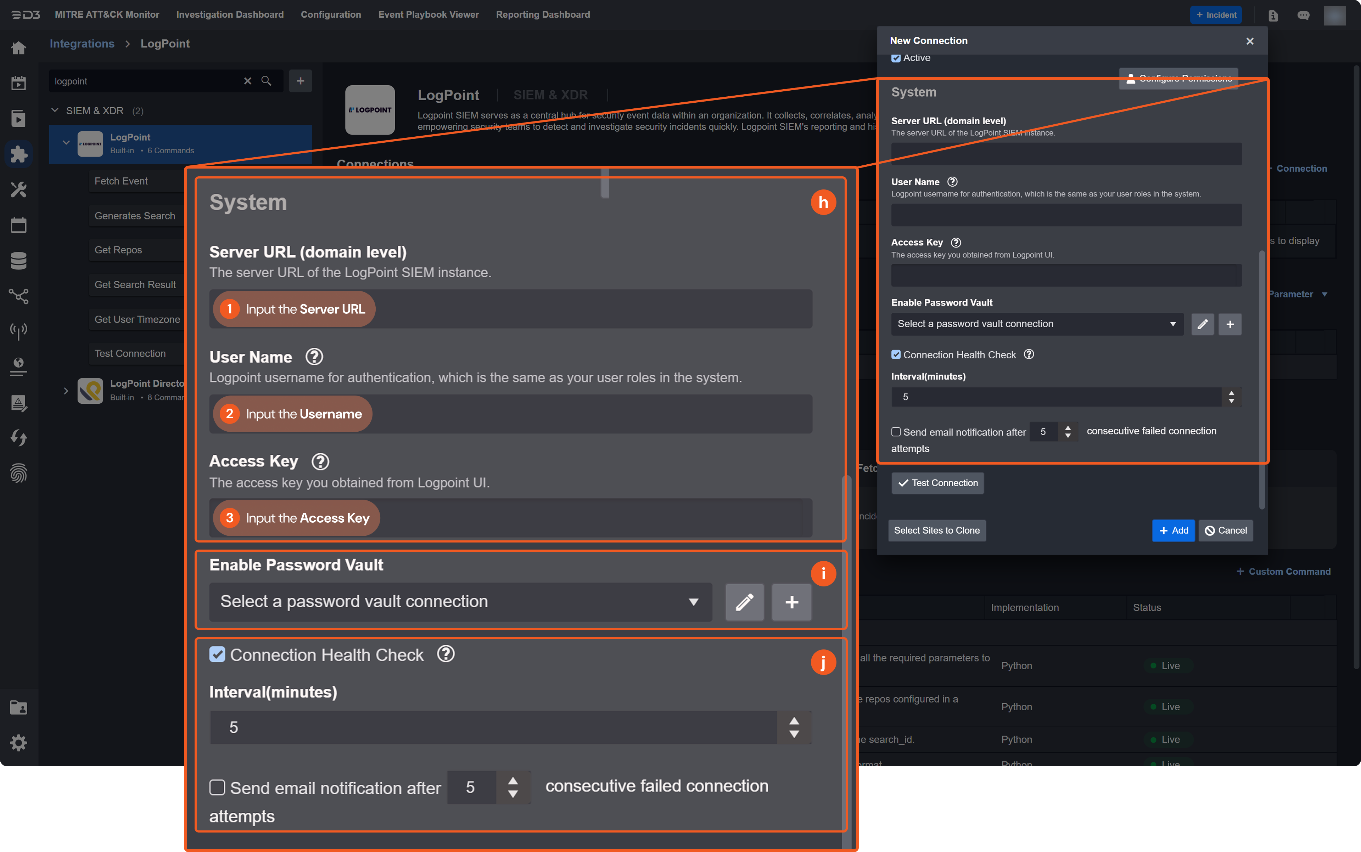This screenshot has height=852, width=1361.
Task: Click the plus add vault icon in dialog
Action: (1230, 324)
